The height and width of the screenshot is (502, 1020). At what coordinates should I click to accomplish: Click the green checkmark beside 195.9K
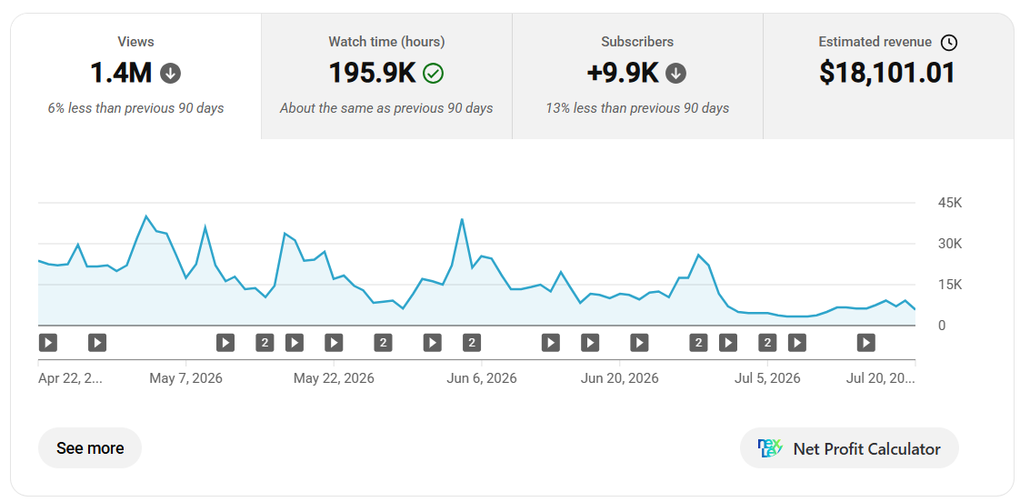click(x=434, y=73)
